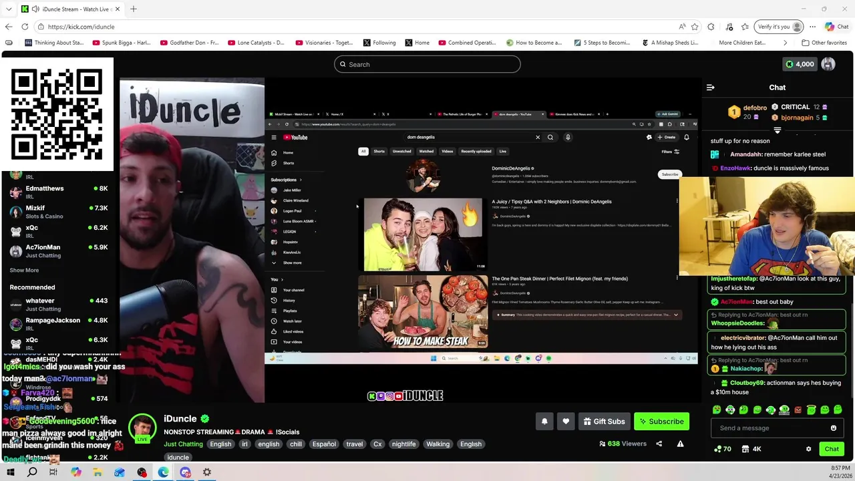Screen dimensions: 855x481
Task: Select the irl tag
Action: pyautogui.click(x=244, y=444)
